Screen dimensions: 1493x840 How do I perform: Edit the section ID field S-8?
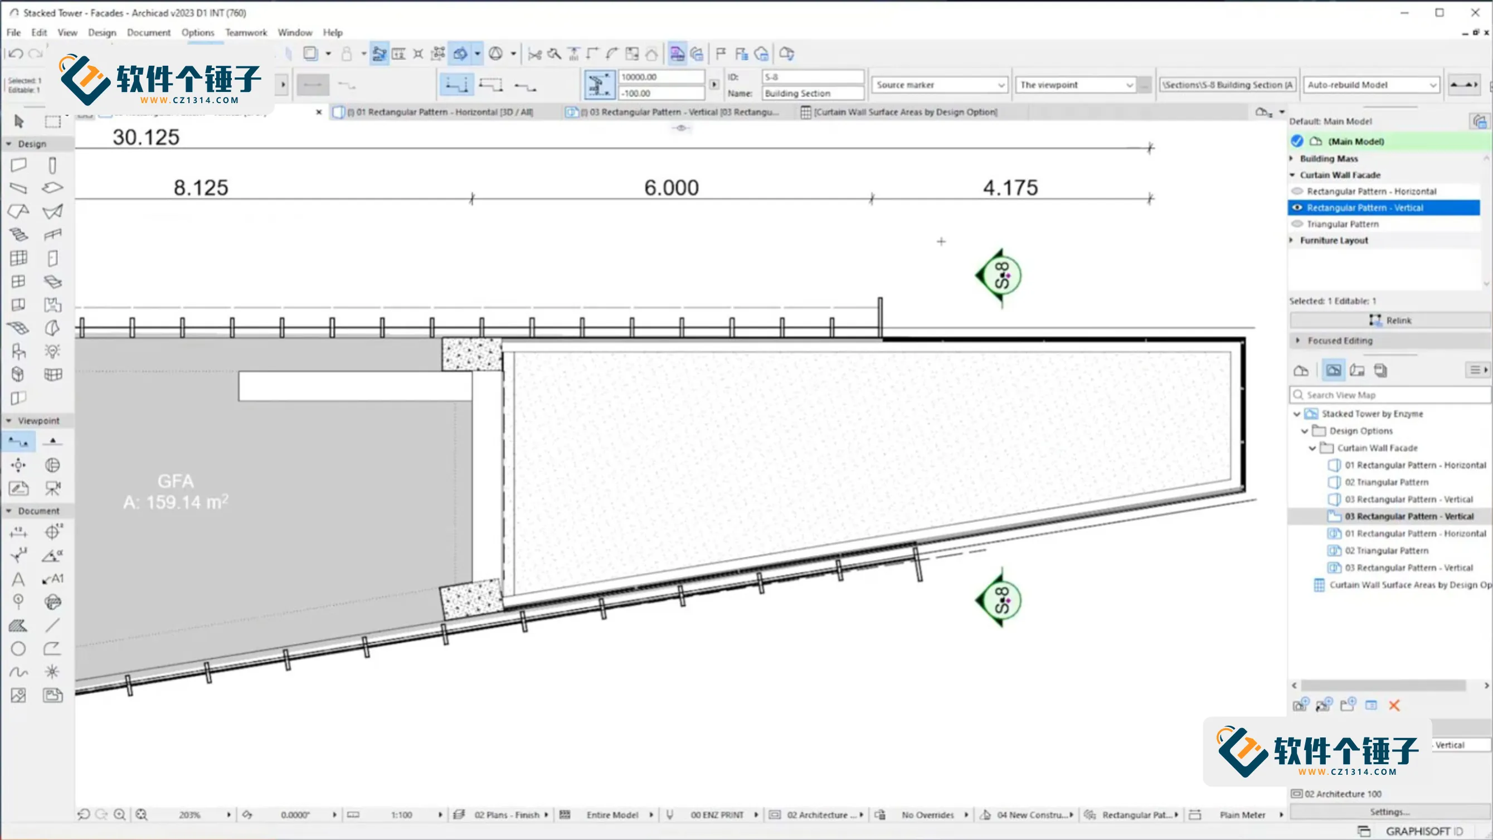[813, 76]
